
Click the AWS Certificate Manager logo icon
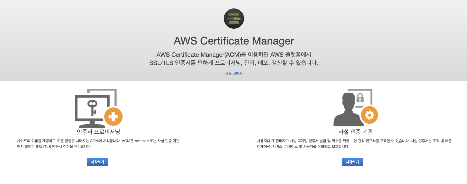tap(234, 19)
